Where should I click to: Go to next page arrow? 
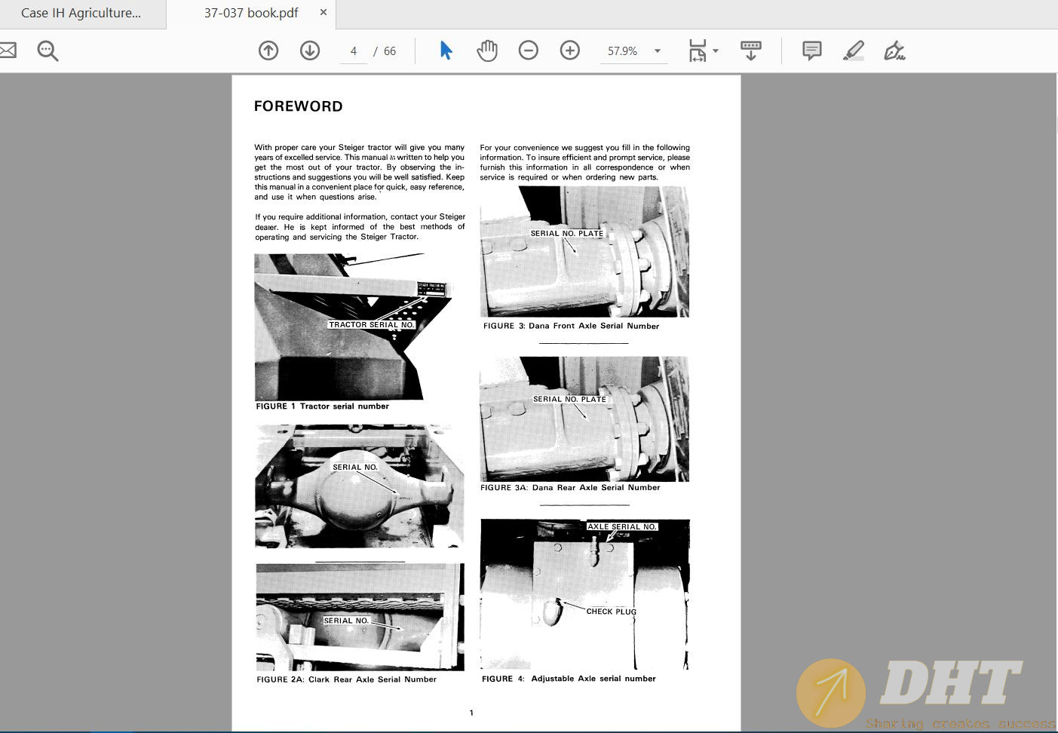coord(310,51)
